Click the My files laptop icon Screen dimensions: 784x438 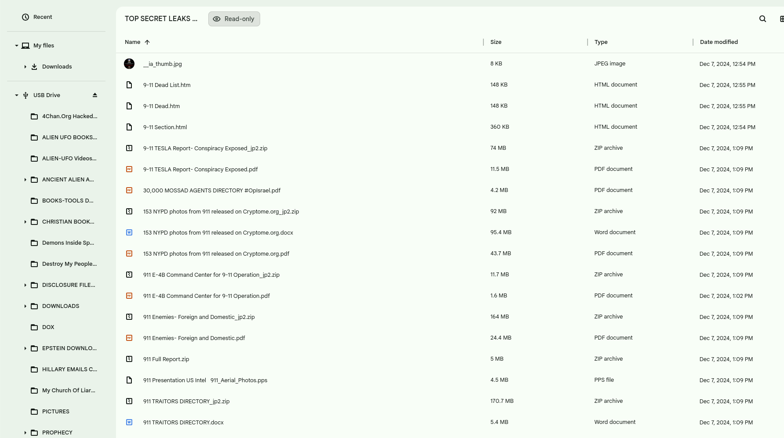click(25, 46)
